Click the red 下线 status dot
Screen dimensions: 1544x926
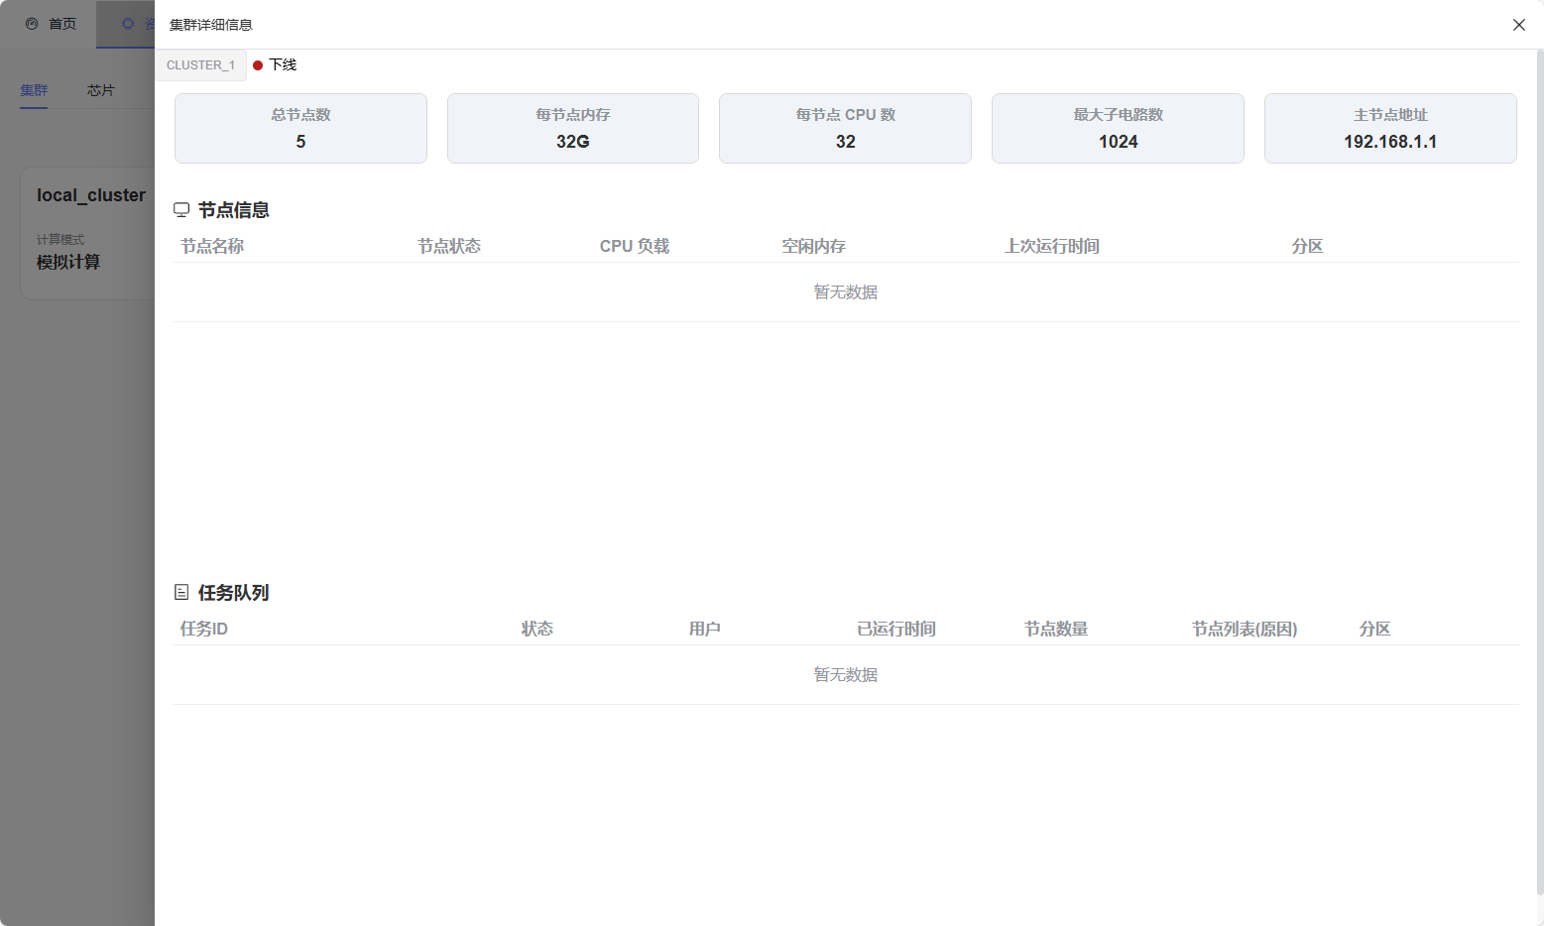point(258,65)
